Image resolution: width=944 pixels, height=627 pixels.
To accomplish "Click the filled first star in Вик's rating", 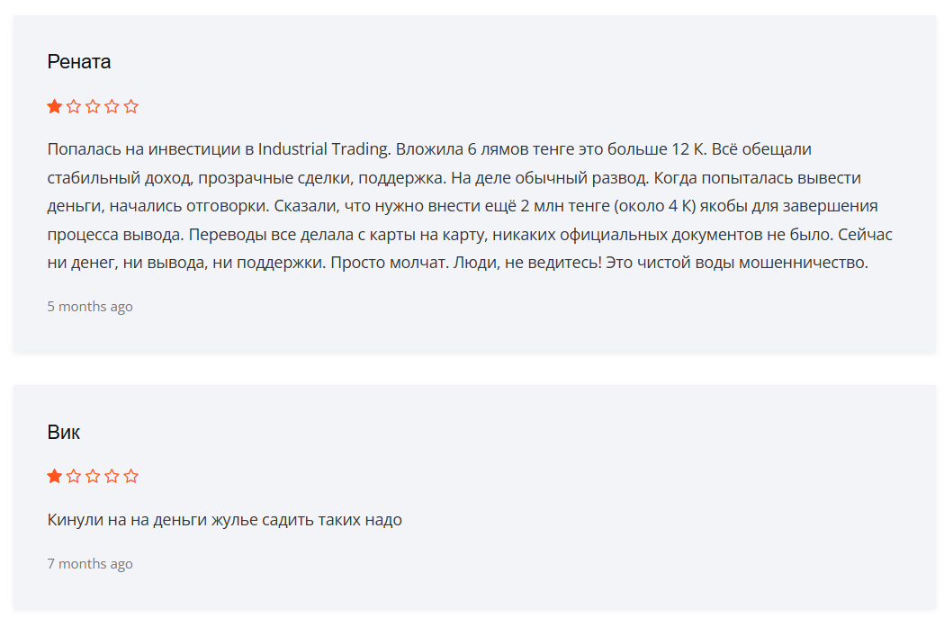I will point(55,476).
